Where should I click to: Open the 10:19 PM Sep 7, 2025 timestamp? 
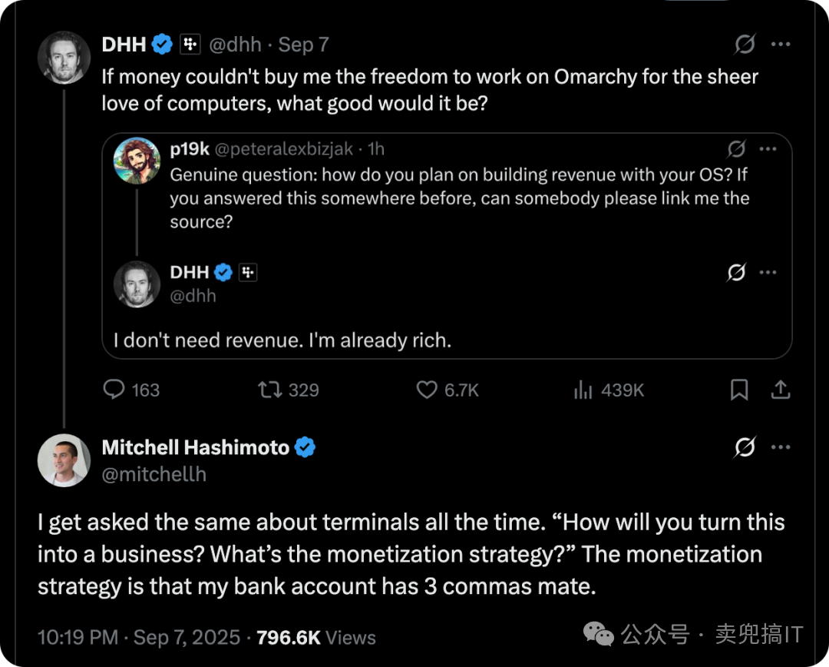click(x=139, y=637)
